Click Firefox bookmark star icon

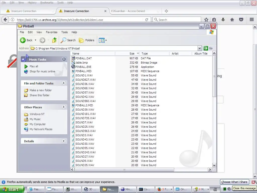point(206,20)
